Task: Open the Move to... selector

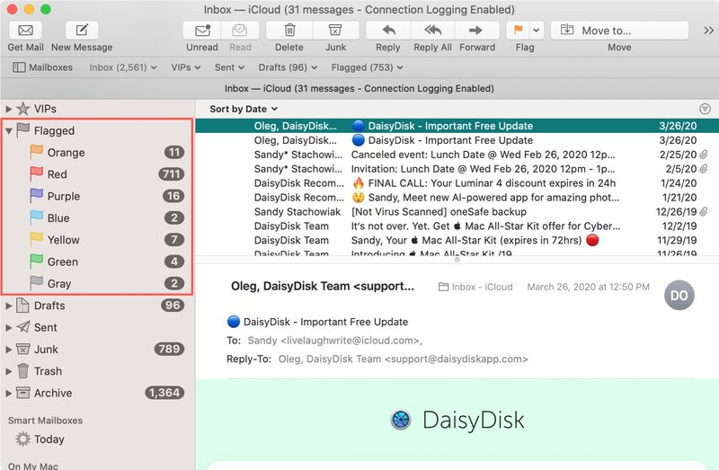Action: tap(619, 31)
